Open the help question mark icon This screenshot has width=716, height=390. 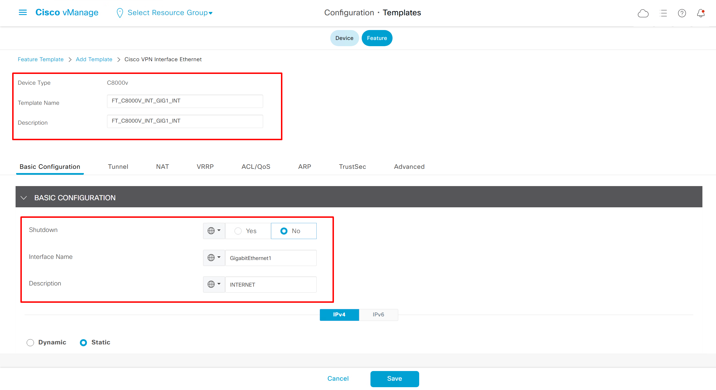pyautogui.click(x=682, y=13)
